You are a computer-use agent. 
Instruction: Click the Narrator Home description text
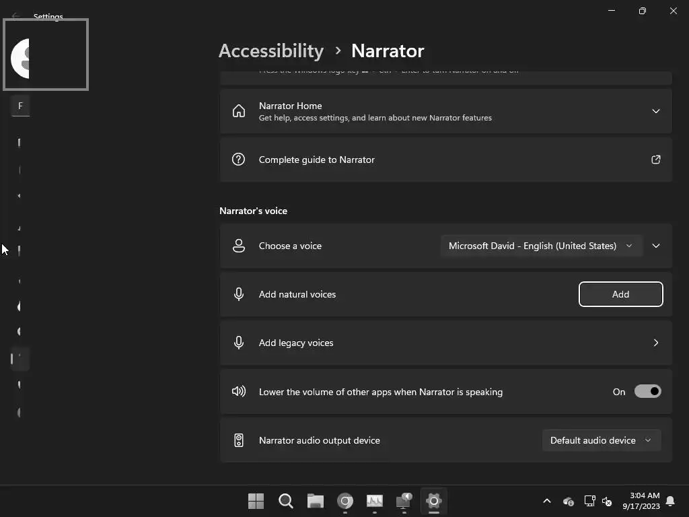(375, 118)
